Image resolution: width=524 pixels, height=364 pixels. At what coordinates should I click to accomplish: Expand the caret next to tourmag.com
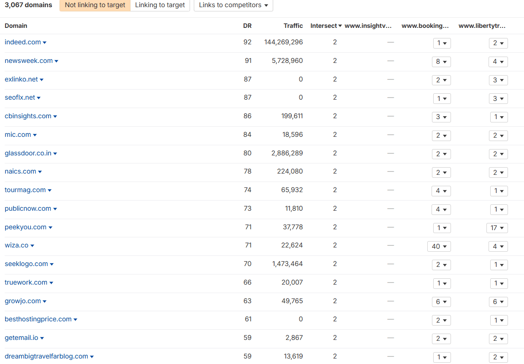49,190
